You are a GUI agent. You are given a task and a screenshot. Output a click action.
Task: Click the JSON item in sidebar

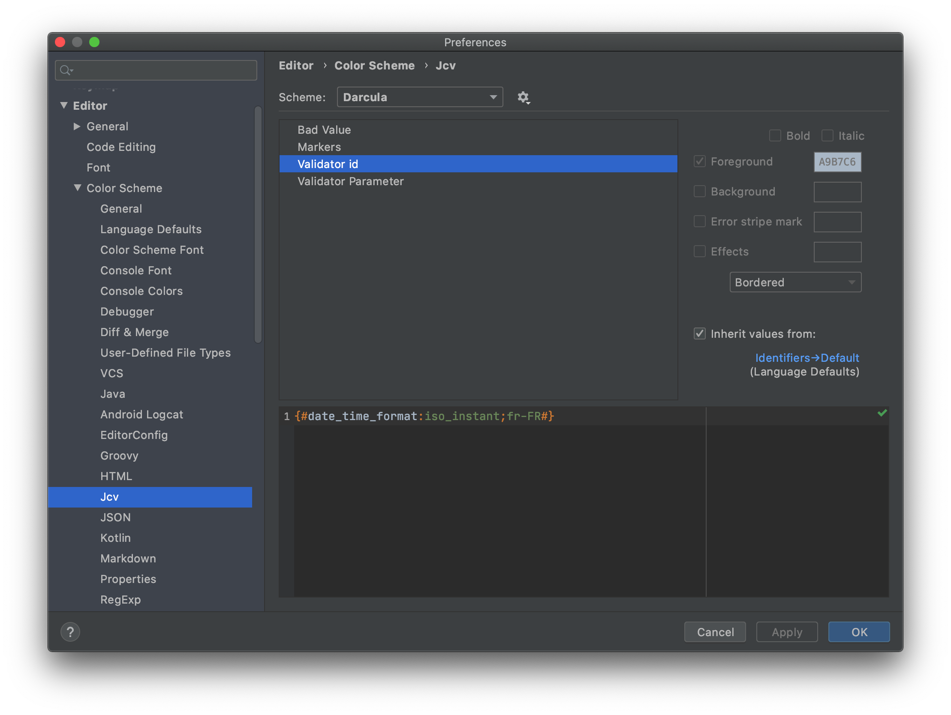pos(115,517)
